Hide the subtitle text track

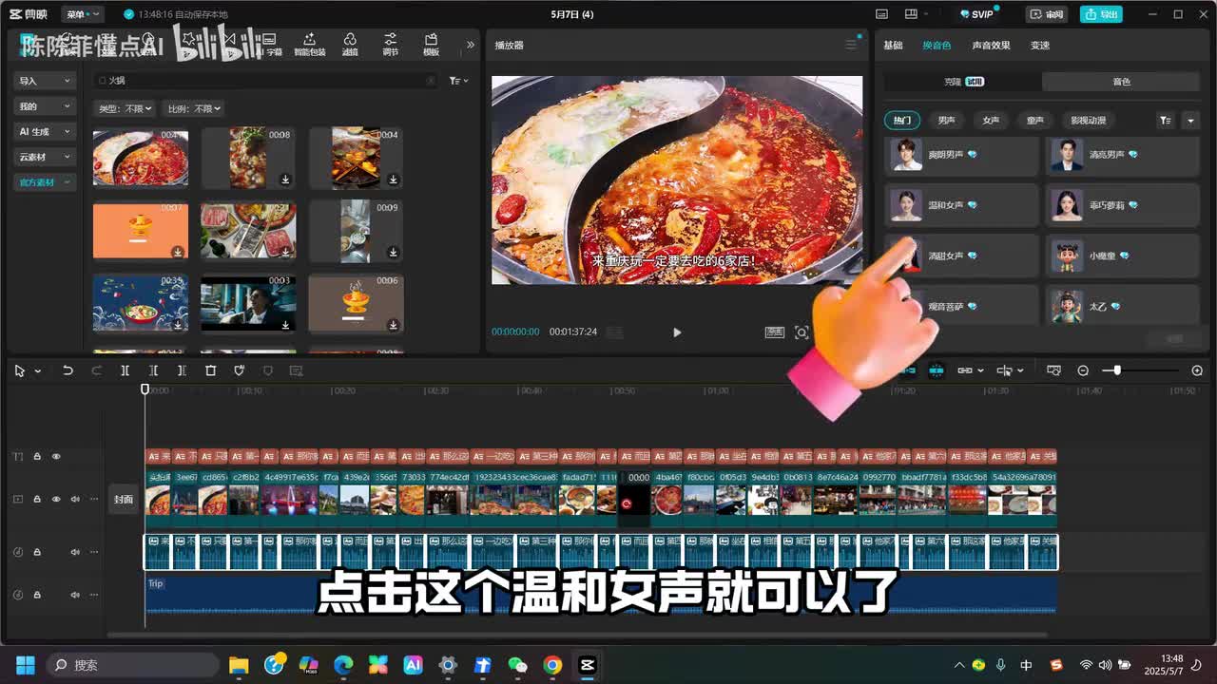[x=56, y=457]
